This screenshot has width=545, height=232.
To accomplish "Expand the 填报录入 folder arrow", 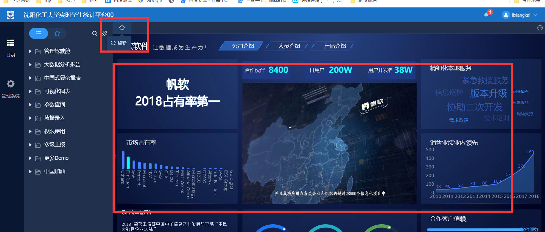I will 30,118.
